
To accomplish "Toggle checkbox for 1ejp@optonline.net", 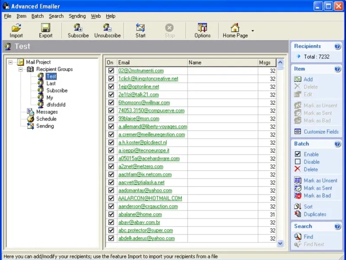I will tap(111, 86).
